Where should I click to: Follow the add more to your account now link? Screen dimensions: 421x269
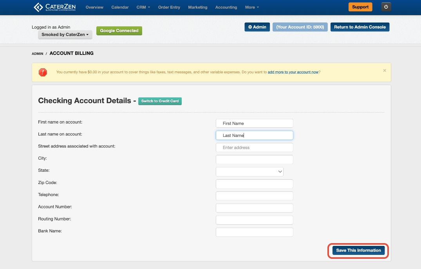293,72
